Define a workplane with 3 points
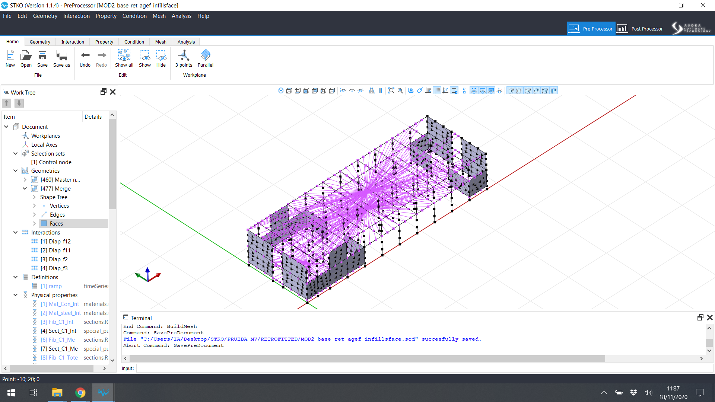 click(x=184, y=59)
